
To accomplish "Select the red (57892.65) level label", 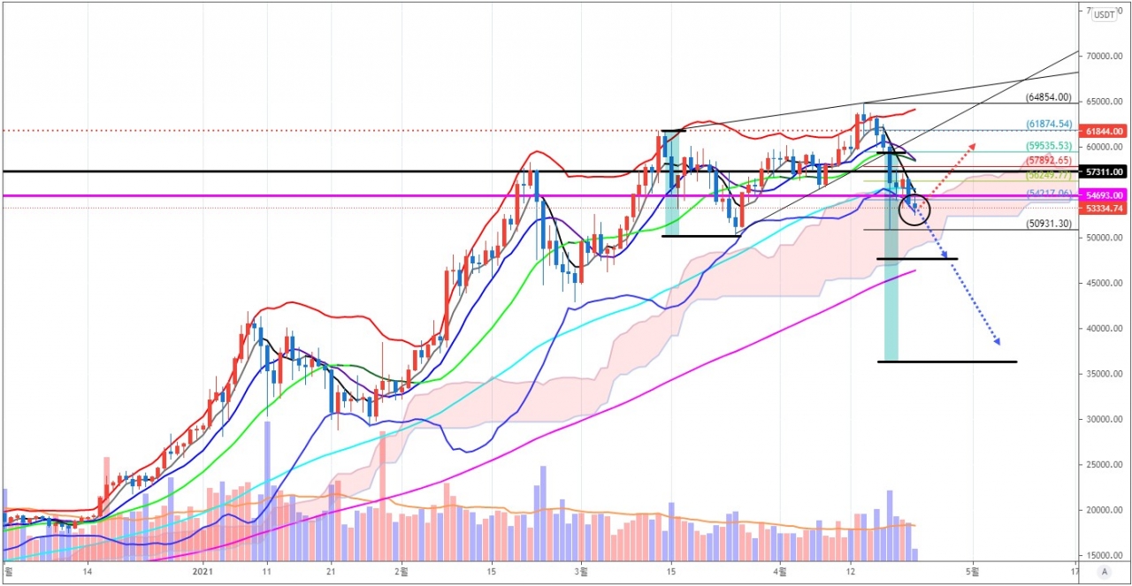I will coord(1049,160).
